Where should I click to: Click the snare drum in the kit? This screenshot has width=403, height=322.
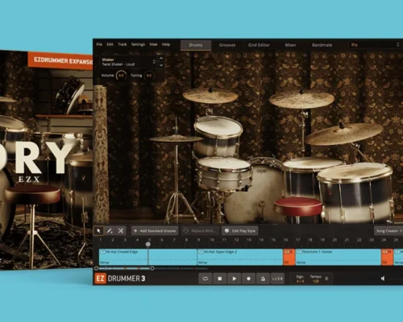click(225, 173)
